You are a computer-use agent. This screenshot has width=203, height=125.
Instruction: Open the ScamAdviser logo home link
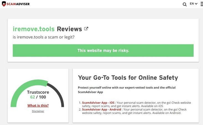pos(16,4)
